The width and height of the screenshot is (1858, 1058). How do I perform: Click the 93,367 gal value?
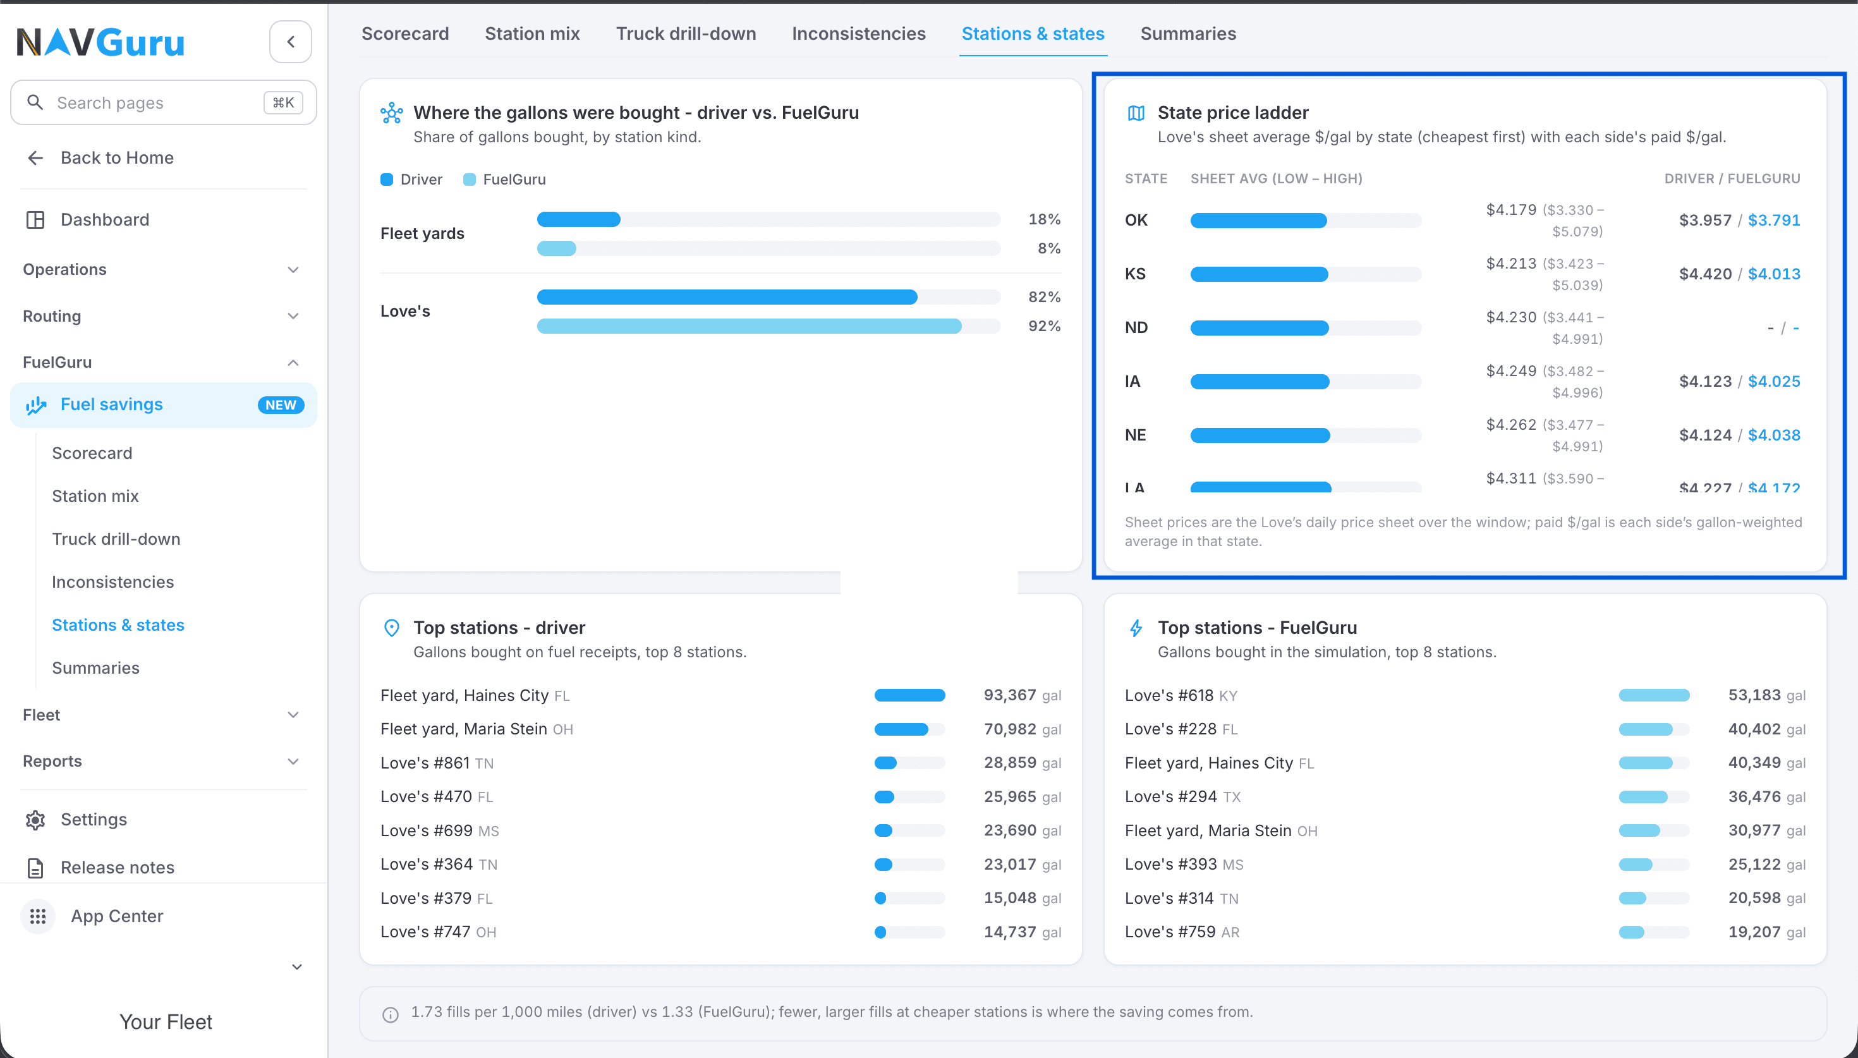[1022, 695]
